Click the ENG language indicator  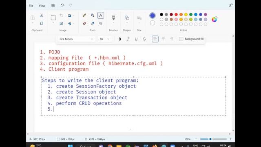pos(196,145)
